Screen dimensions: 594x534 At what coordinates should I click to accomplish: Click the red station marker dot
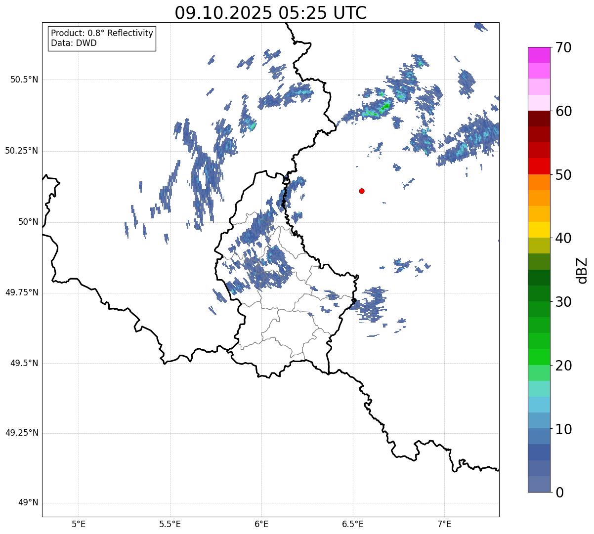[x=362, y=191]
